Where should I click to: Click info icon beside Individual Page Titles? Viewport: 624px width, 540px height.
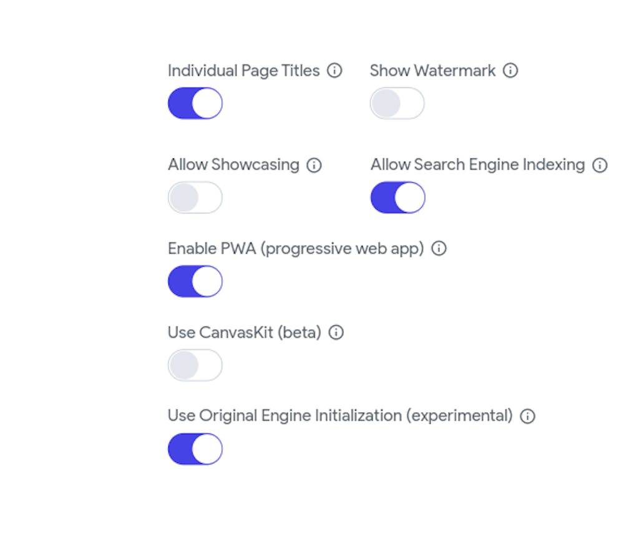coord(335,71)
